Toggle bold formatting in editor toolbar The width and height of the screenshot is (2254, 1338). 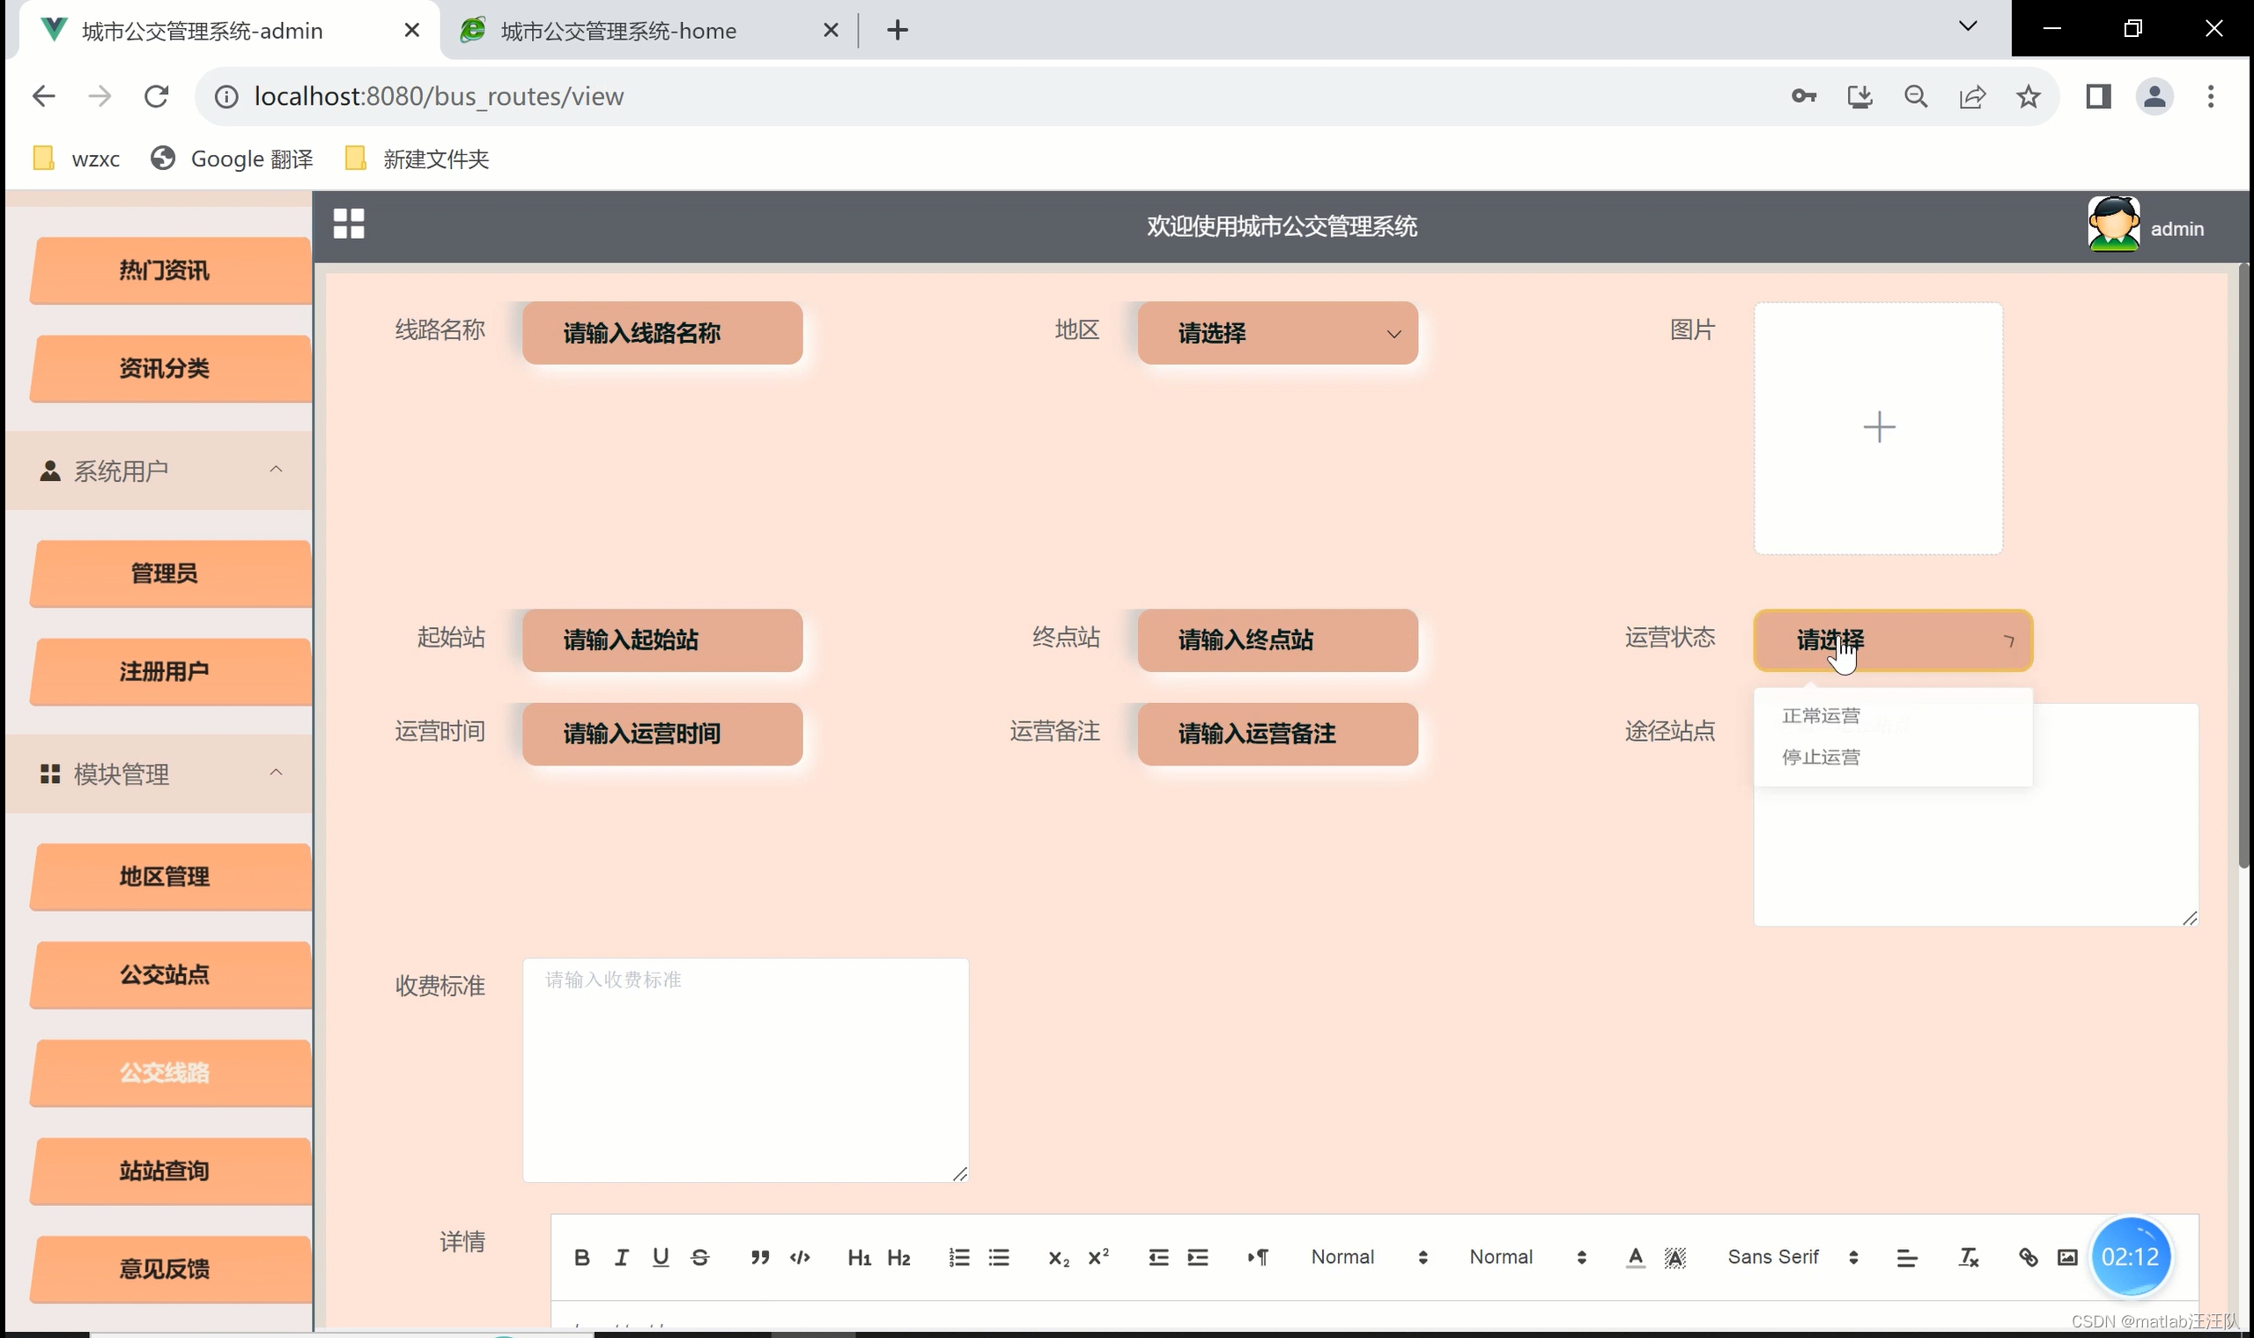tap(581, 1257)
